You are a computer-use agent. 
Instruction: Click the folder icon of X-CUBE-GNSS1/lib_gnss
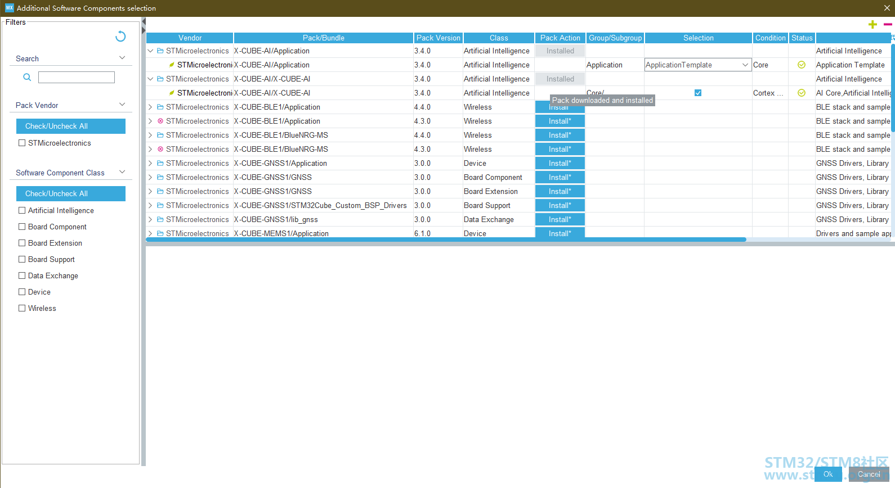[x=160, y=219]
